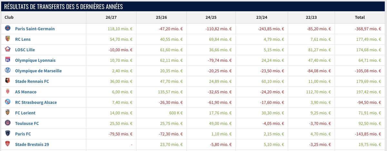Viewport: 387px width, 151px height.
Task: Open the Paris Saint-Germain club link
Action: pos(35,29)
